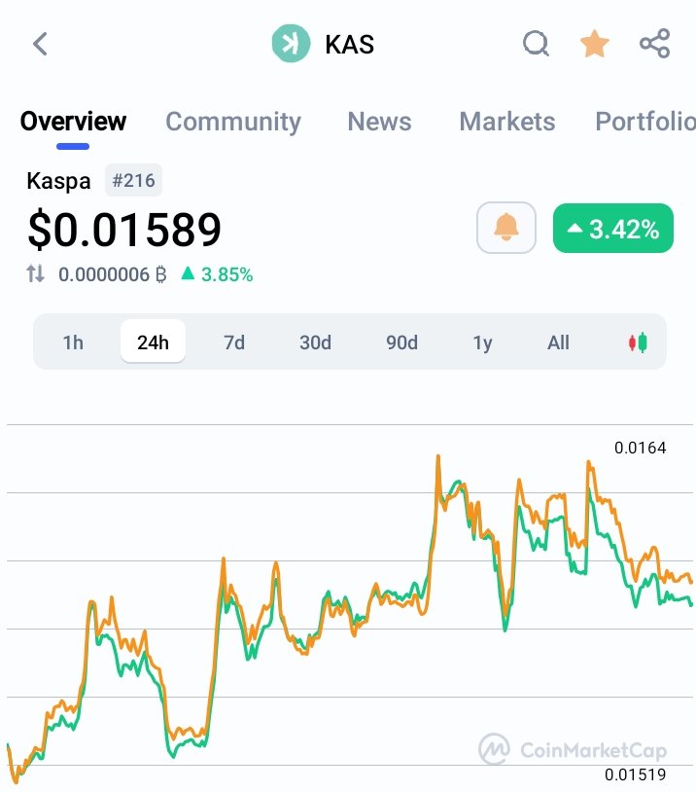The height and width of the screenshot is (792, 696).
Task: Swap currency with up-down arrows icon
Action: coord(35,273)
